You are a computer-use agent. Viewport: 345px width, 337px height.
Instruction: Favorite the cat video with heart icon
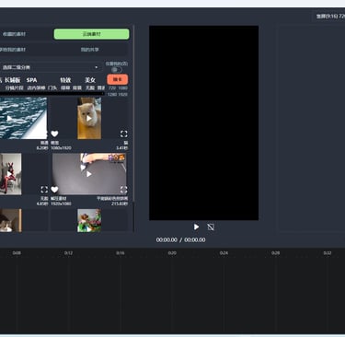click(54, 134)
